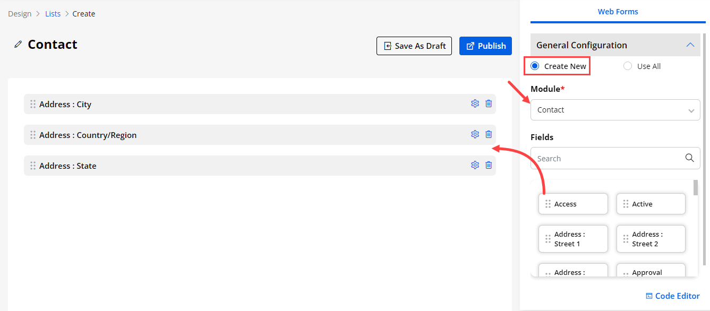Select the Create New radio option
The height and width of the screenshot is (311, 710).
[535, 66]
